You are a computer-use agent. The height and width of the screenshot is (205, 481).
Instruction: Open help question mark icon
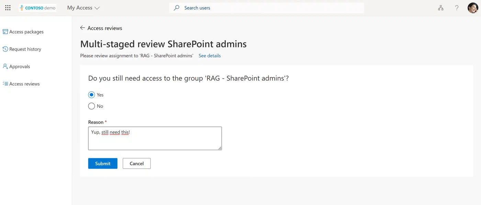point(457,8)
